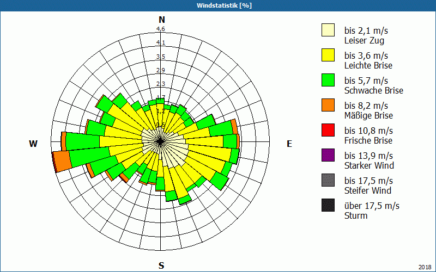
Task: Click the 2,9 ring value label
Action: point(161,70)
